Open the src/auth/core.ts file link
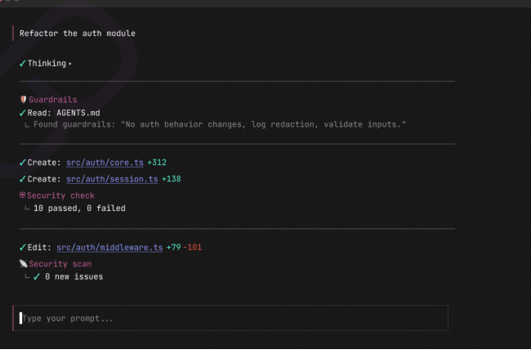 105,163
